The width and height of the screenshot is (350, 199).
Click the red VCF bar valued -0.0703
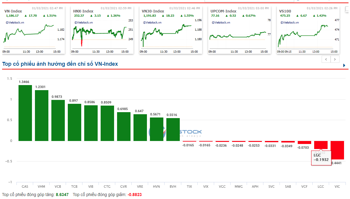click(304, 142)
